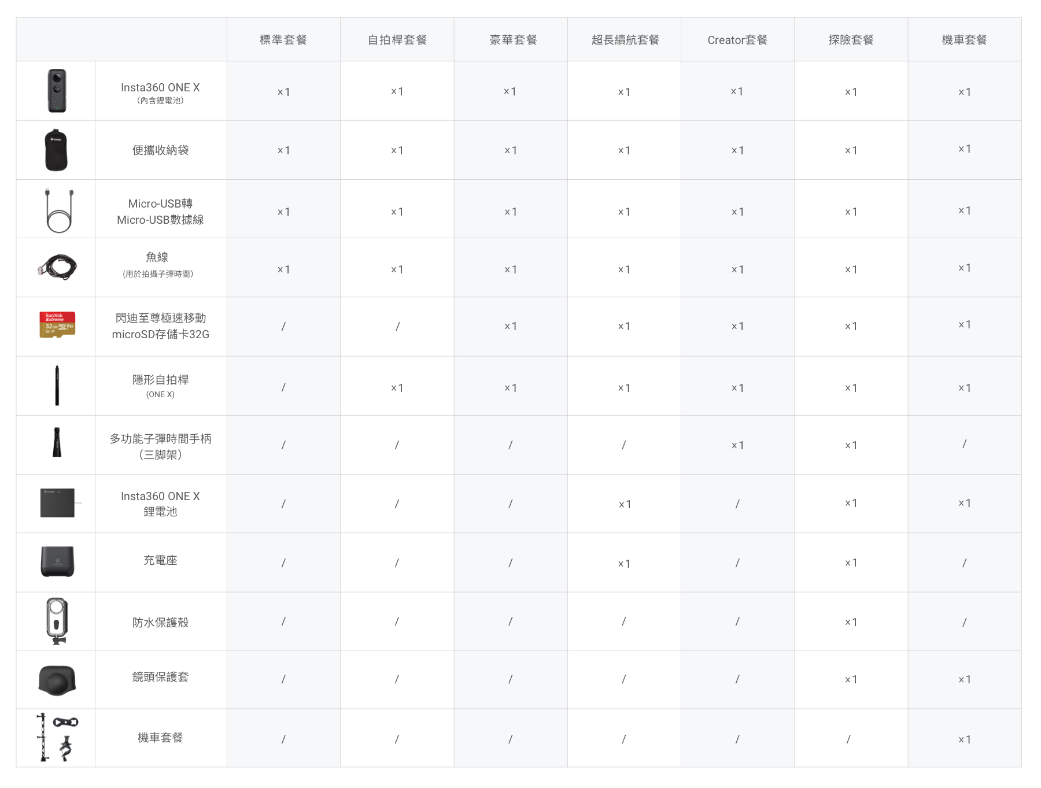The height and width of the screenshot is (788, 1041).
Task: Click the SanDisk Extreme 32GB card image
Action: point(57,324)
